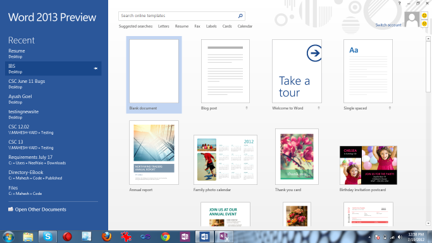Open the recent document Resume
This screenshot has width=432, height=243.
[53, 53]
